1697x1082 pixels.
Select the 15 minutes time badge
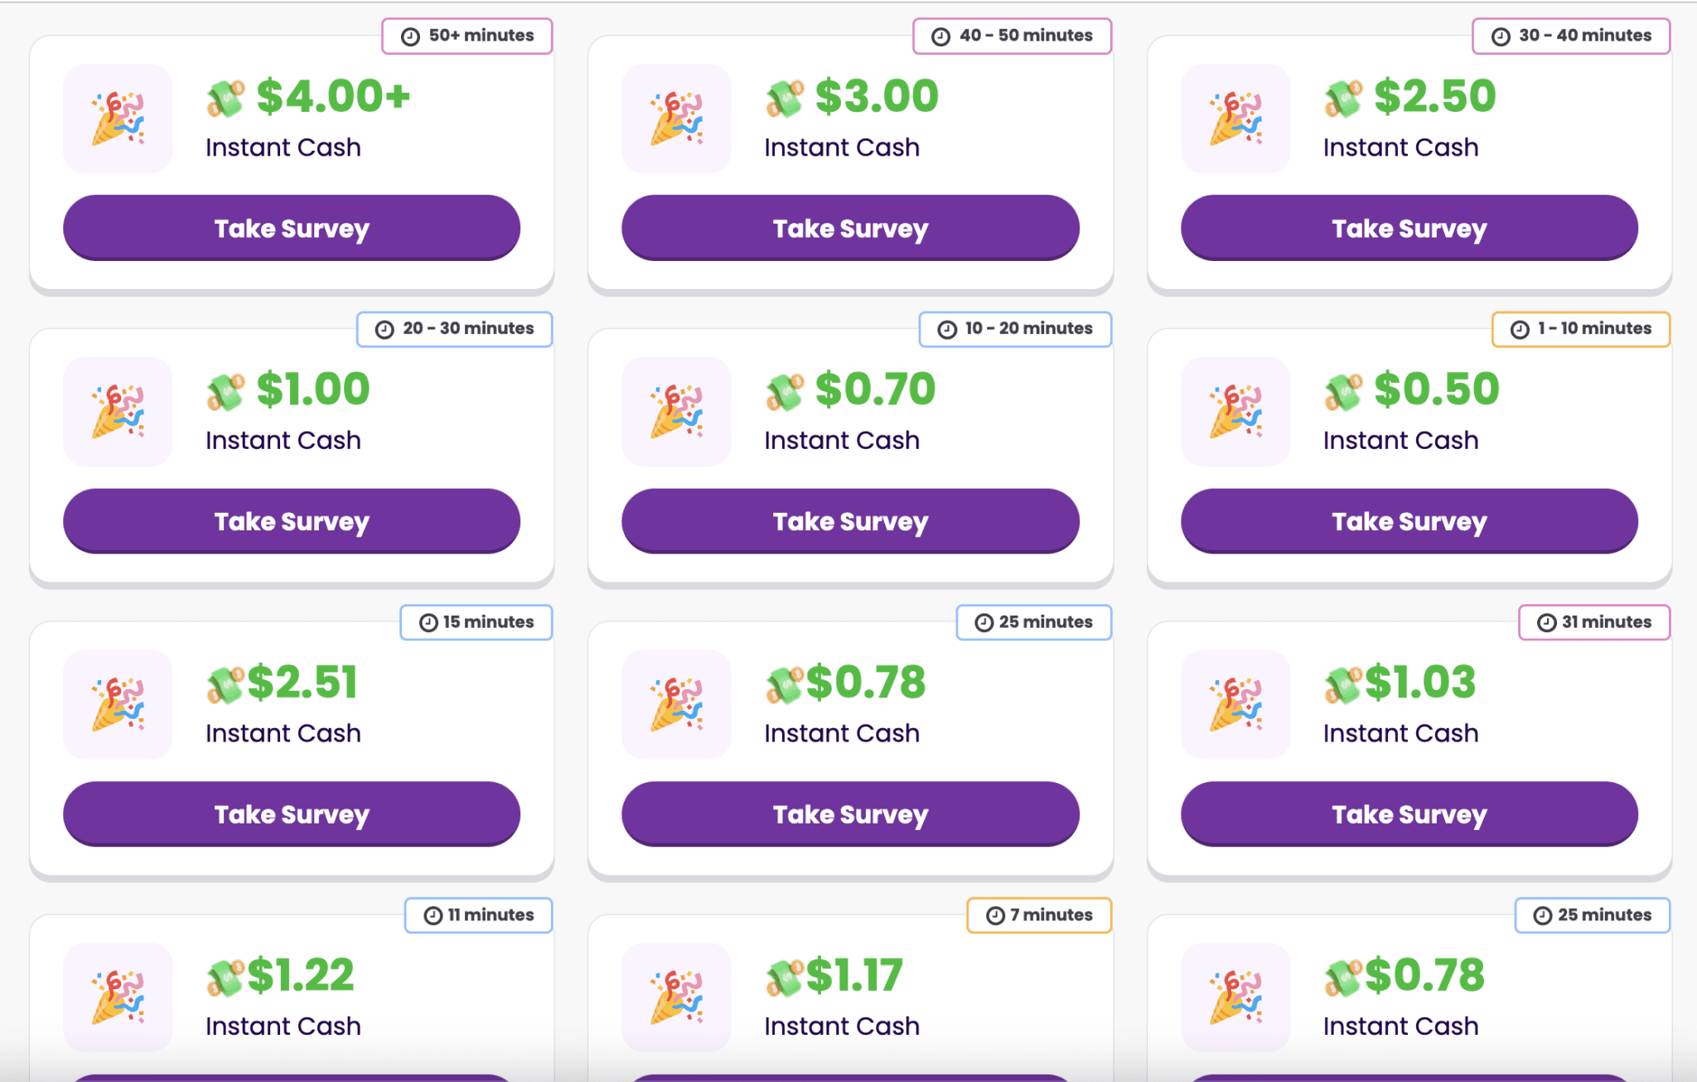point(476,622)
